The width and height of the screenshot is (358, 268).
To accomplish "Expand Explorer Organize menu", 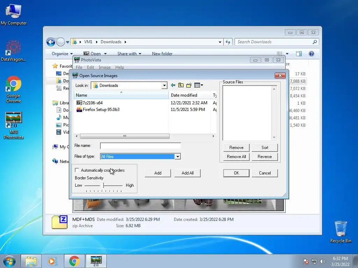I will 62,54.
